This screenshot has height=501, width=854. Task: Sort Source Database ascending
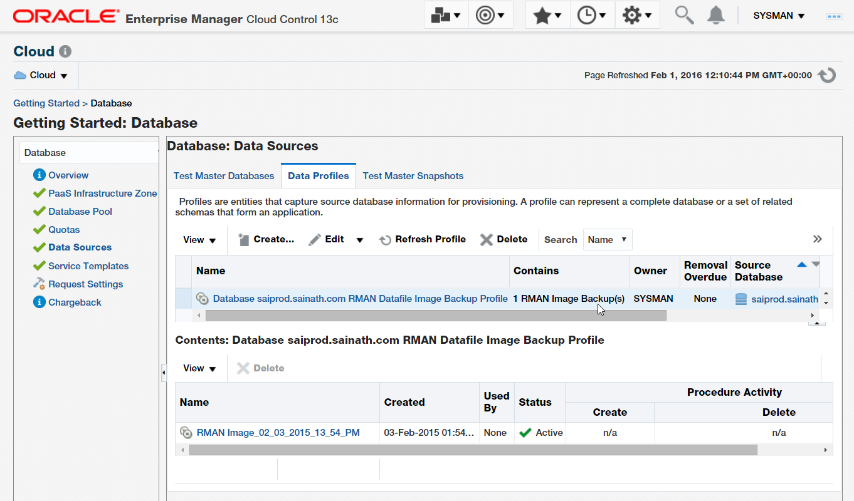(x=801, y=264)
